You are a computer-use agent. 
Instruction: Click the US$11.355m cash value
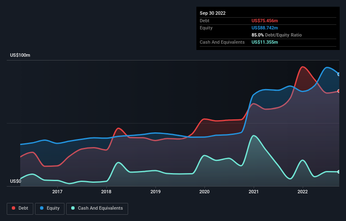pos(265,42)
